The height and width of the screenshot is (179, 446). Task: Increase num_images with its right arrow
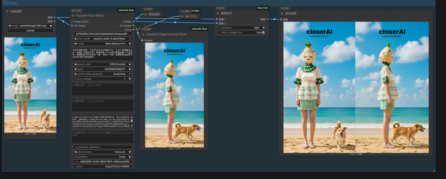tap(130, 79)
